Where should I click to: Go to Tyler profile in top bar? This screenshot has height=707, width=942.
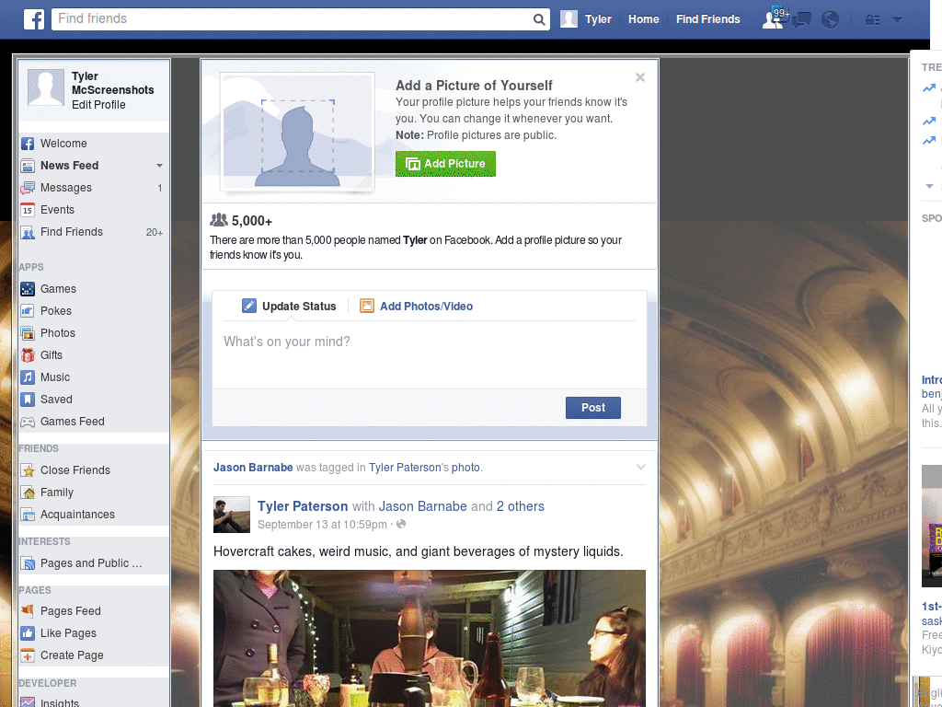pos(598,19)
